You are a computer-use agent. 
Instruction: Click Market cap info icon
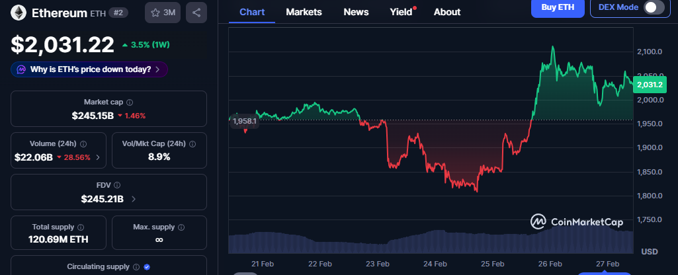[130, 102]
